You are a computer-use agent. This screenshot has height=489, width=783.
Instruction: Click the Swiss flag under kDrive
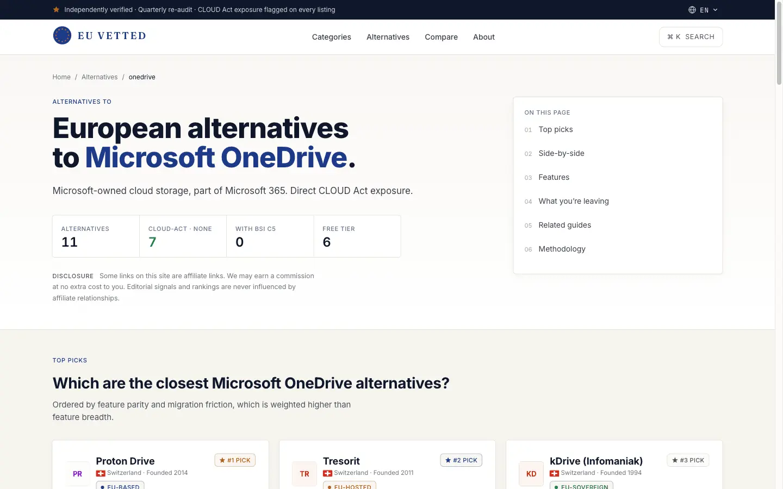pos(554,473)
